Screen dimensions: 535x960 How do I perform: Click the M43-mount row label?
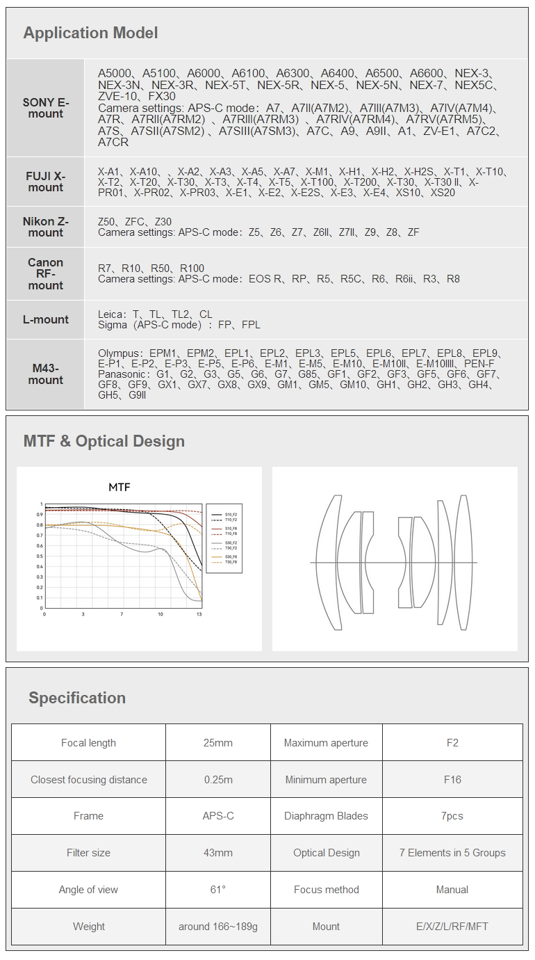(46, 374)
